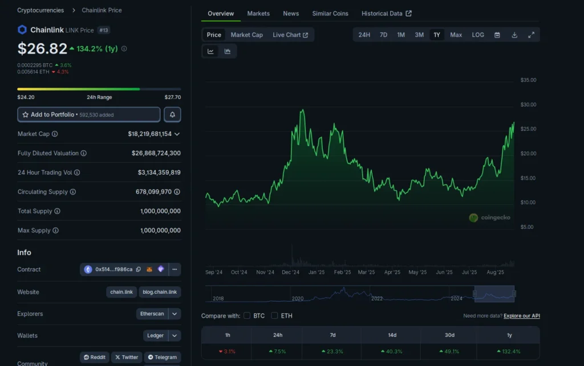
Task: Open Fully Diluted Valuation info icon
Action: click(x=84, y=153)
